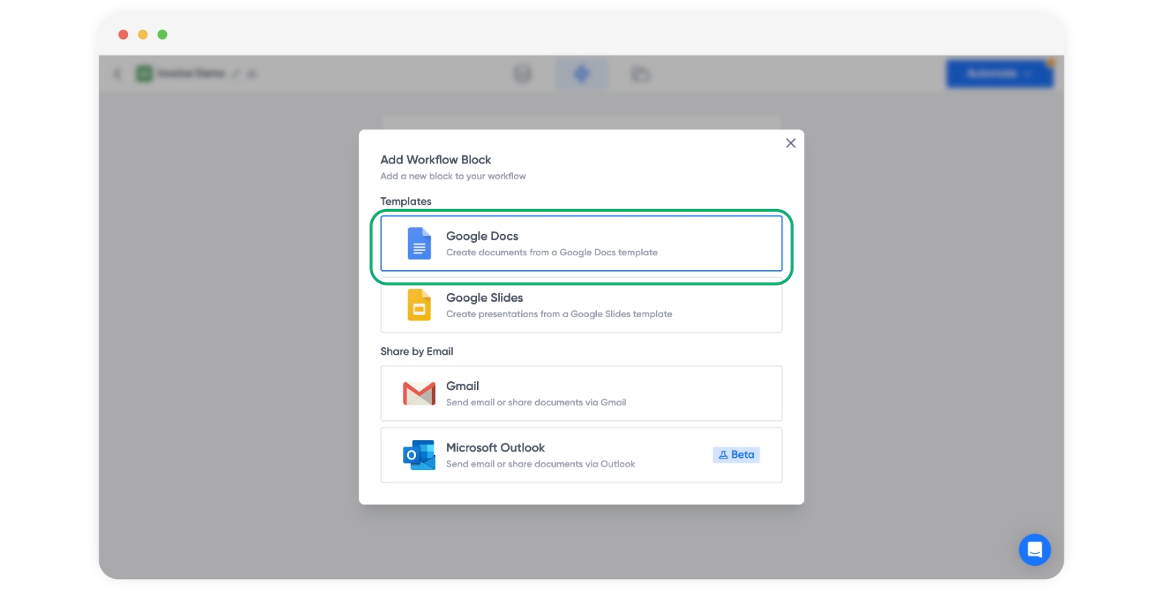The width and height of the screenshot is (1163, 593).
Task: Select the Google Docs template block
Action: point(581,244)
